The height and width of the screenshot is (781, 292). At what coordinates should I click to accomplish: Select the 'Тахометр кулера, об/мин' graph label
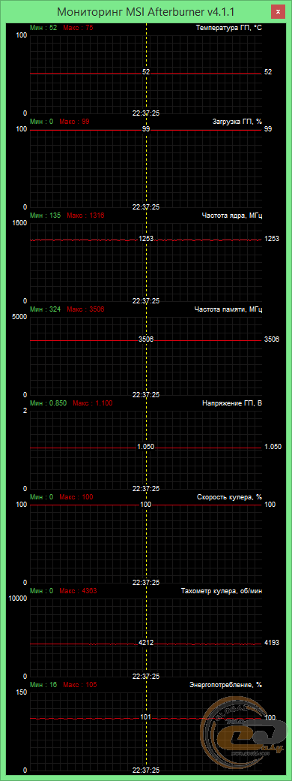pos(222,591)
